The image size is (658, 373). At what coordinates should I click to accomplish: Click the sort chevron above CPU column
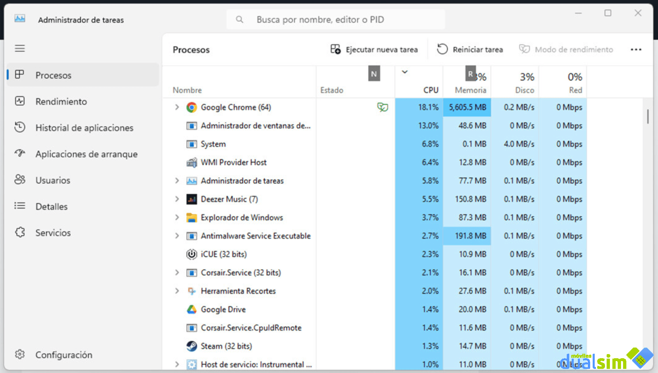[405, 72]
